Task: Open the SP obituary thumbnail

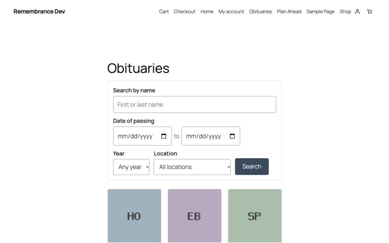Action: [x=255, y=216]
